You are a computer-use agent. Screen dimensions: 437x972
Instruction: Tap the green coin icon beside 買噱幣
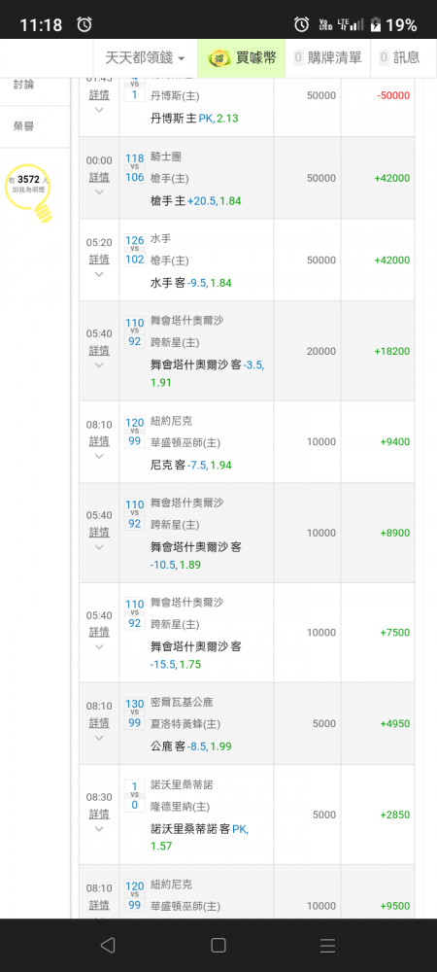click(x=218, y=58)
